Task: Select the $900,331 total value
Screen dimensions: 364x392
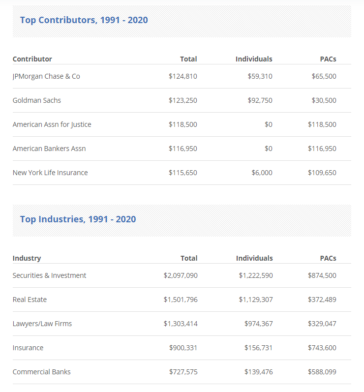Action: [183, 348]
